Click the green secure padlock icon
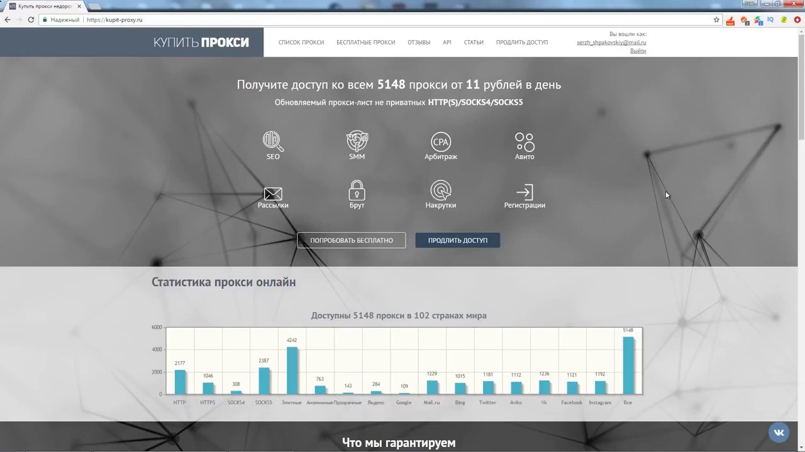805x452 pixels. pyautogui.click(x=45, y=19)
